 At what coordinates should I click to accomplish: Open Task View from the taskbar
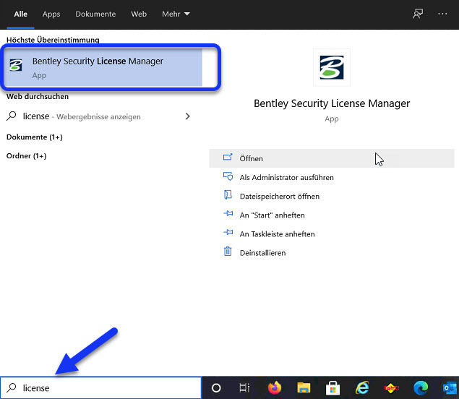click(x=244, y=388)
